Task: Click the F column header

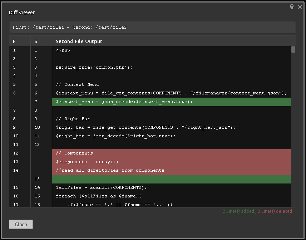Action: coord(14,41)
